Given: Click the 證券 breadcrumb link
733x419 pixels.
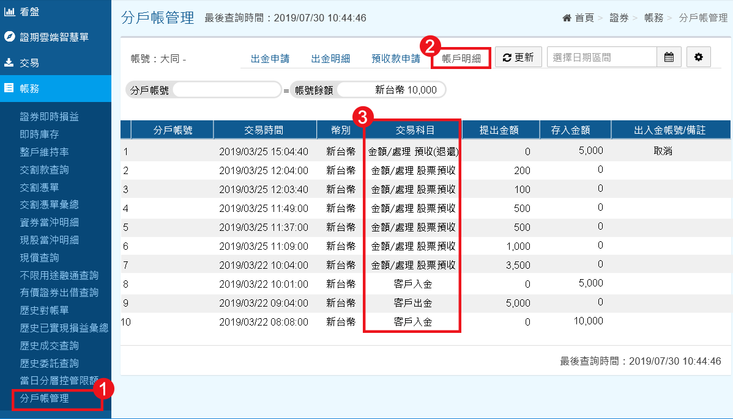Looking at the screenshot, I should tap(620, 18).
